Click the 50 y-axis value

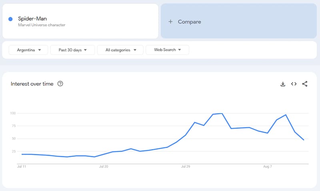click(x=14, y=139)
